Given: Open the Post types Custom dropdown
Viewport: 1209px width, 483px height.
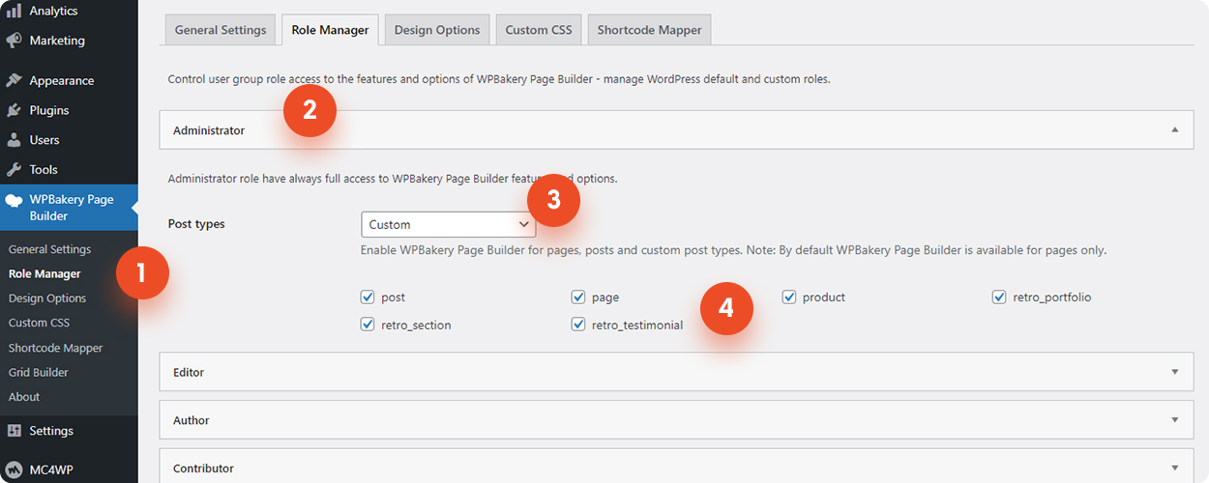Looking at the screenshot, I should tap(449, 224).
